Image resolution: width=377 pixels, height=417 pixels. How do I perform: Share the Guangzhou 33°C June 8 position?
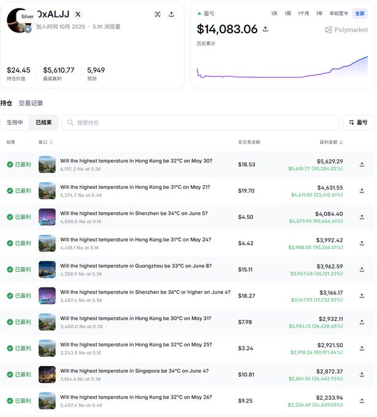point(362,270)
